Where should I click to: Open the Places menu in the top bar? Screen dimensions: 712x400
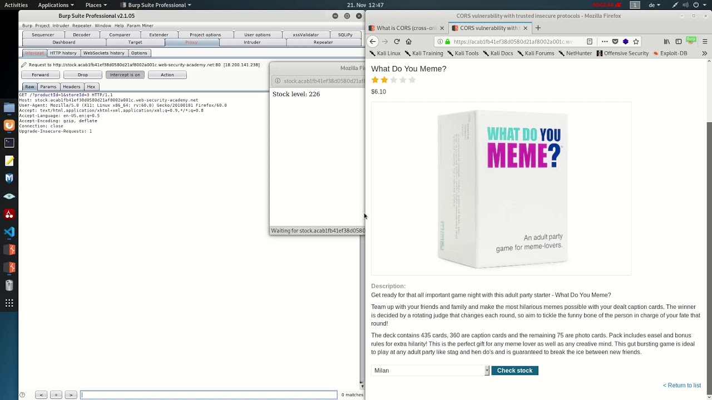coord(96,5)
